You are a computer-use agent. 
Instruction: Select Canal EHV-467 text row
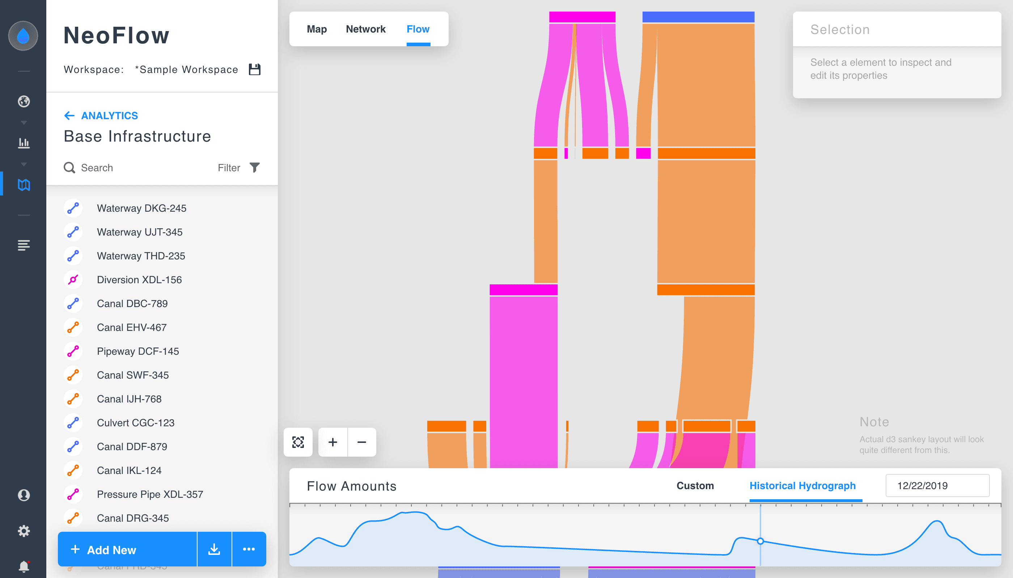coord(132,327)
